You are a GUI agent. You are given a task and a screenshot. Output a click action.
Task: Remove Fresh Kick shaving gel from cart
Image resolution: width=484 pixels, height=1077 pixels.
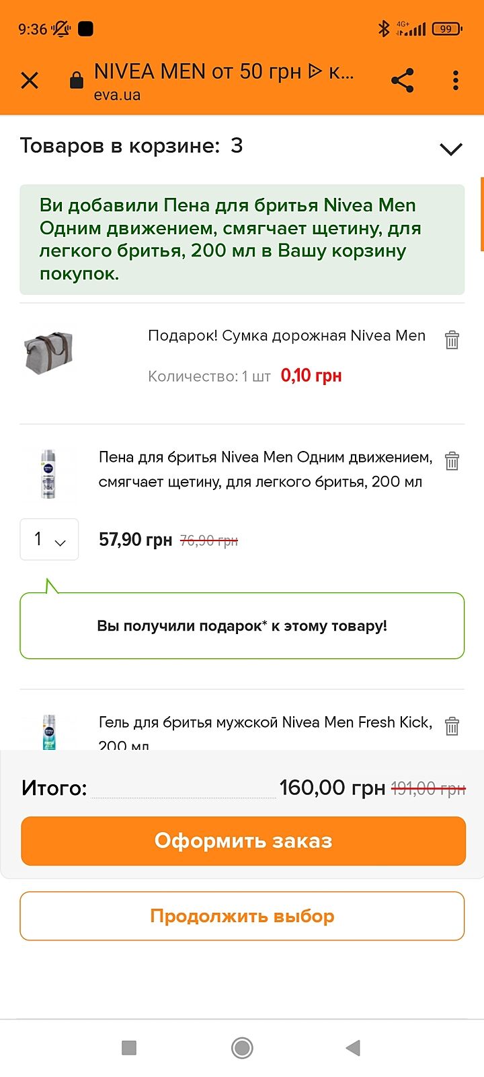pos(452,726)
